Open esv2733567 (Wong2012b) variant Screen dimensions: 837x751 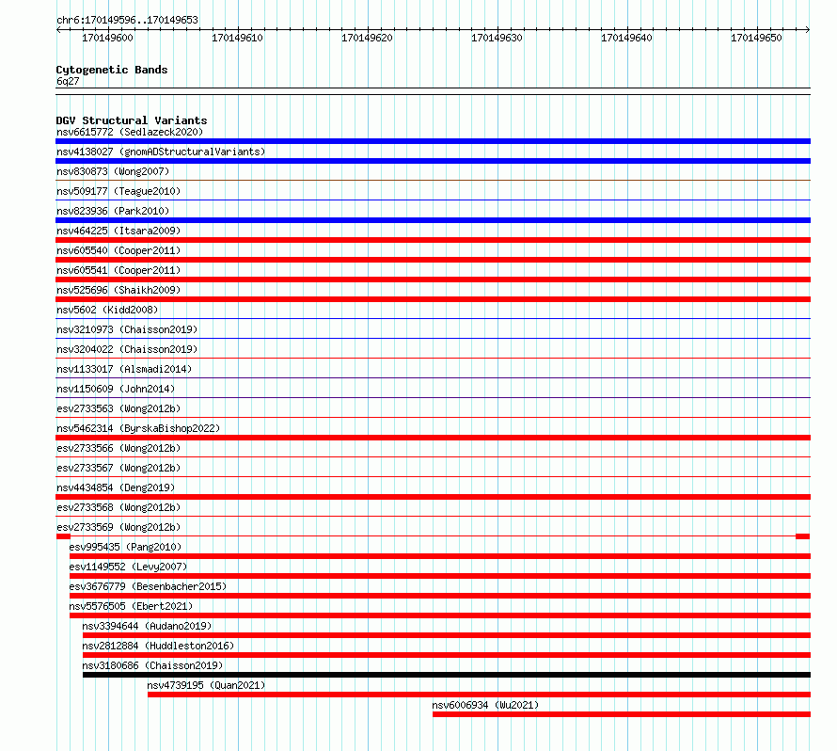tap(118, 468)
